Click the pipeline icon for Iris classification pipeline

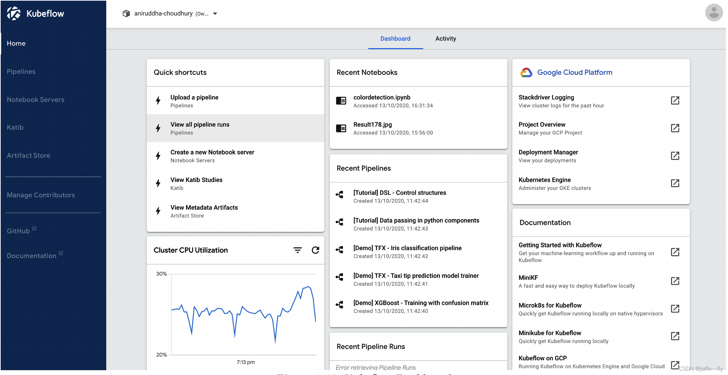pyautogui.click(x=340, y=249)
